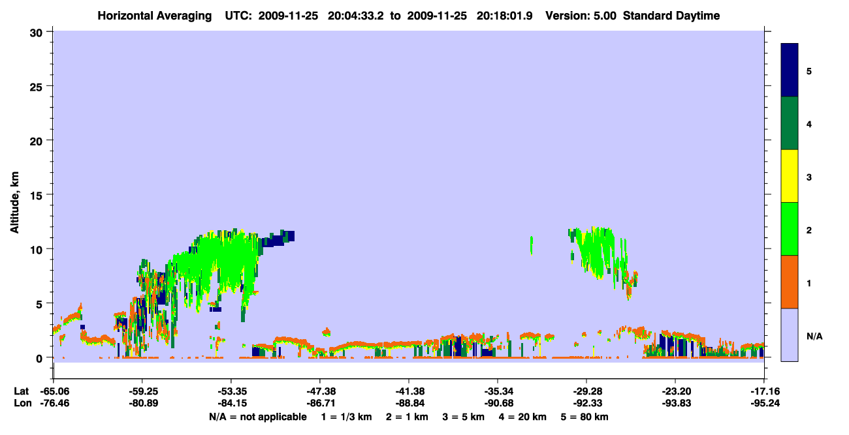
Task: Click the '4 = 20 km' legend note
Action: (x=522, y=417)
